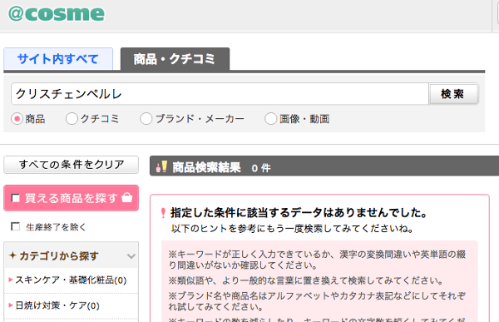Tick the 買える商品を探す checkbox
Screen dimensions: 499x322
coord(15,198)
